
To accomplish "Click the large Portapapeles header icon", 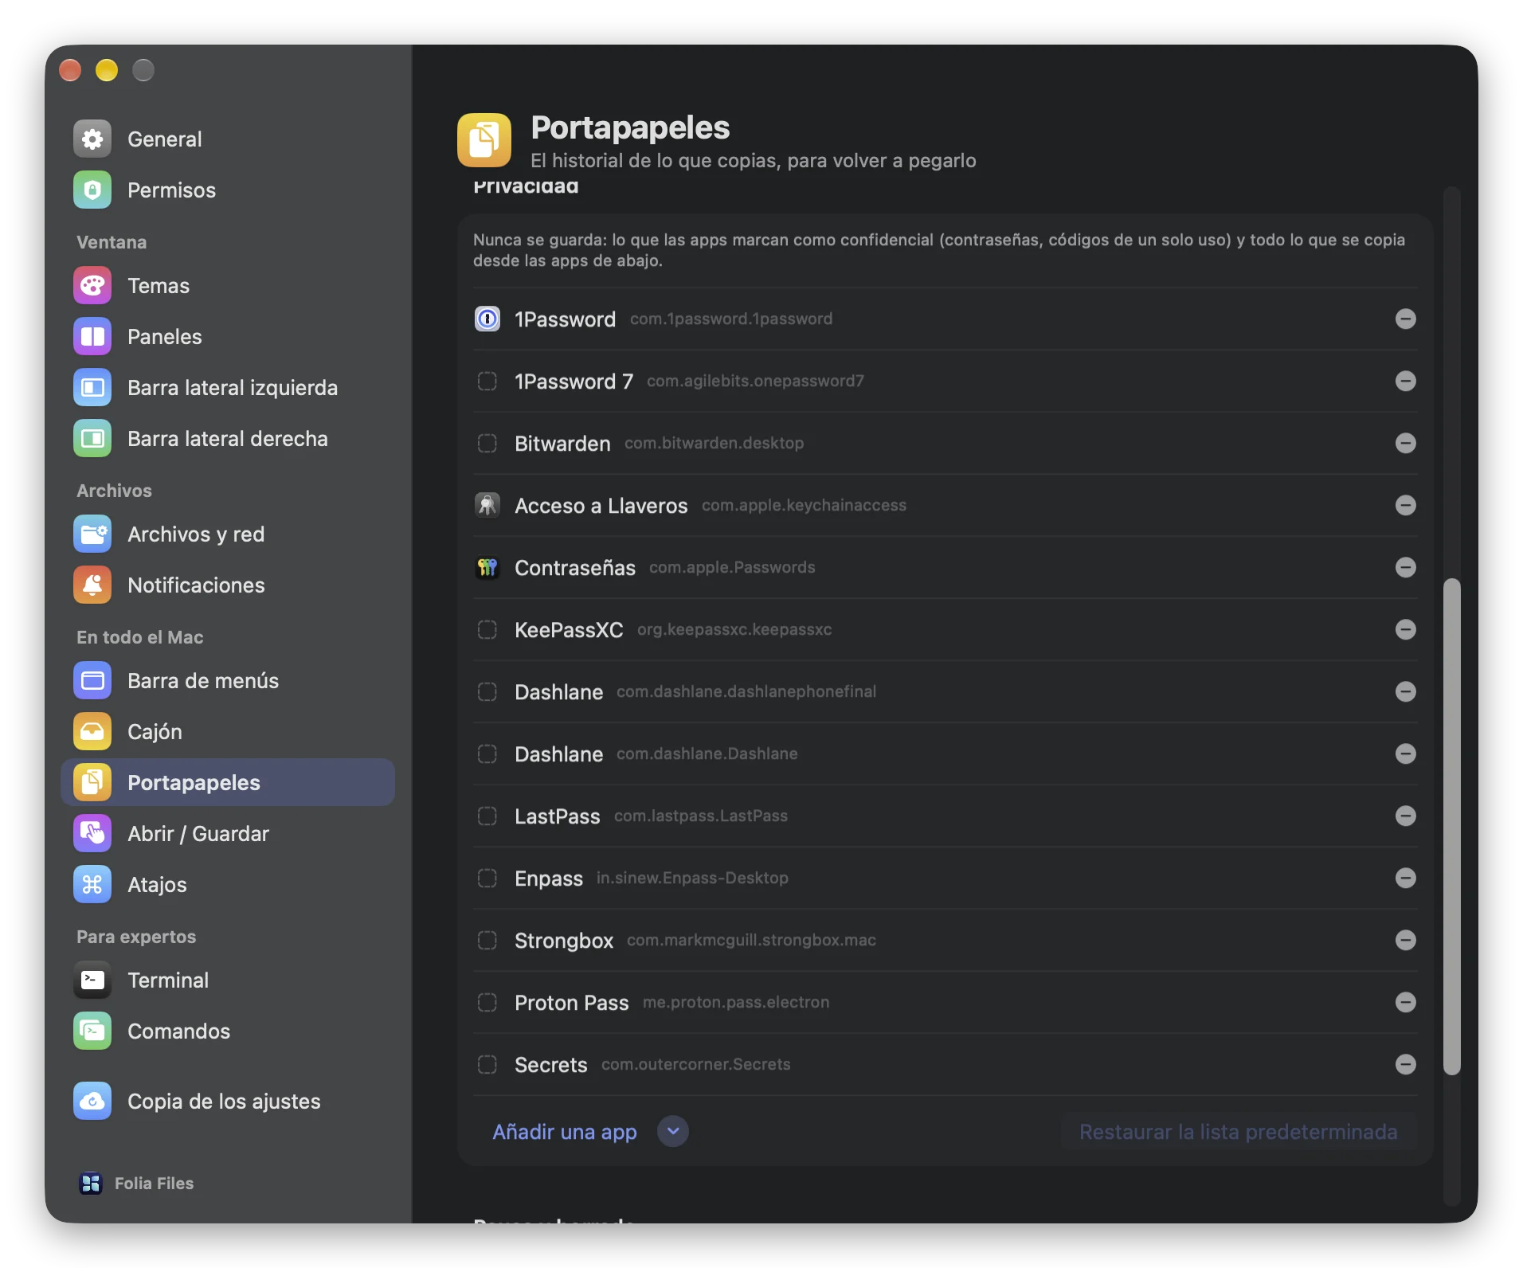I will (x=484, y=140).
